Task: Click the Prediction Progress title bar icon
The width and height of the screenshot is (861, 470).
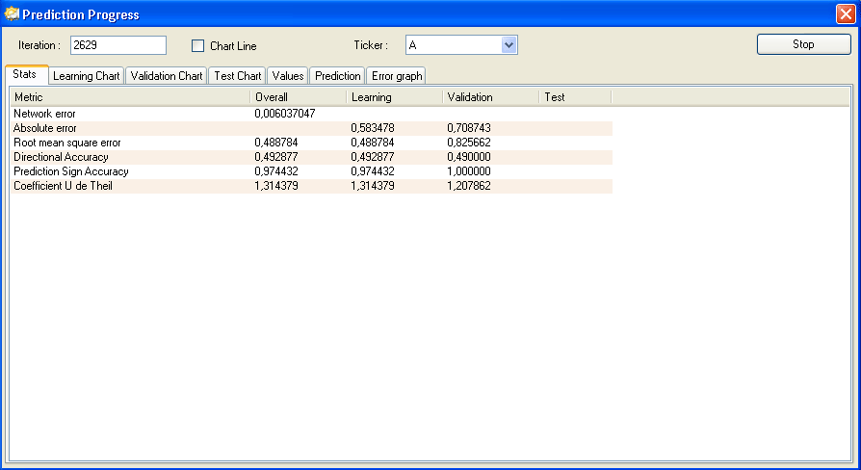Action: click(x=12, y=13)
